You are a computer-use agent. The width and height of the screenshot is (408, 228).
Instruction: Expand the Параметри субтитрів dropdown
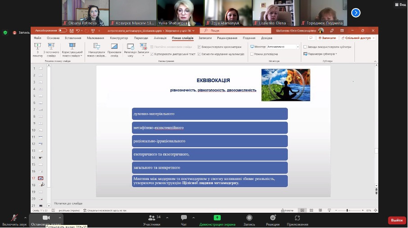tap(336, 54)
